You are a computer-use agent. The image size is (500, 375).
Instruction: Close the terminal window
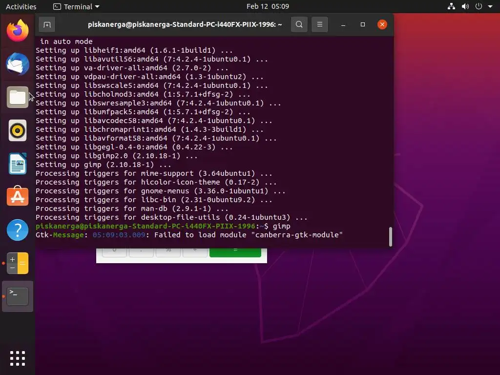click(382, 24)
